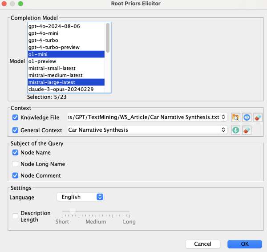Select mistral-small-latest model

66,68
